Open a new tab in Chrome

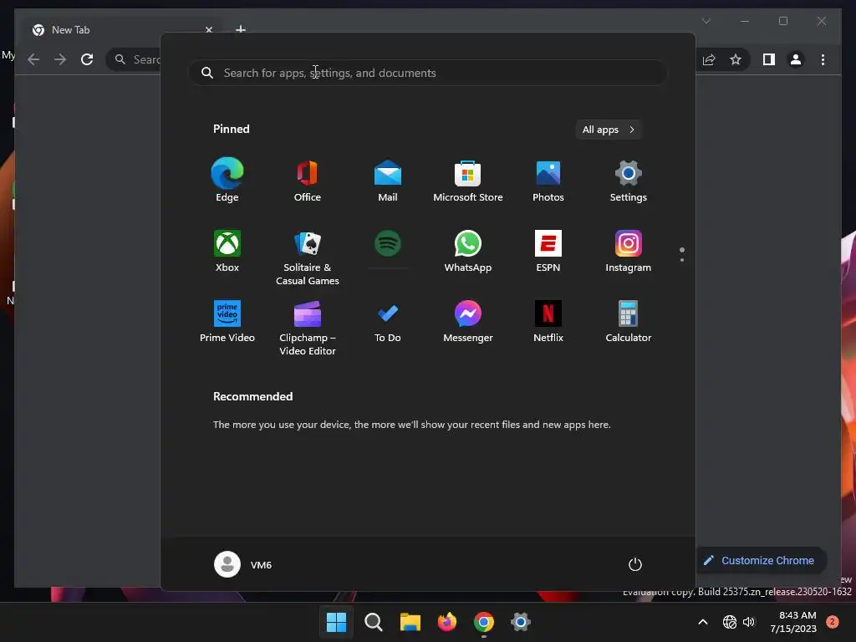(x=241, y=29)
